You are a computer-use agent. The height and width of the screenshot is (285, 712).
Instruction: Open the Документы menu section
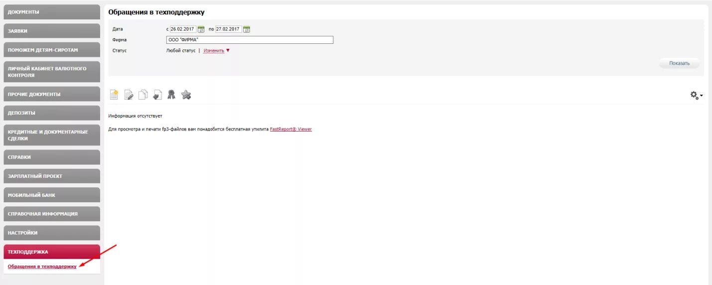tap(52, 11)
